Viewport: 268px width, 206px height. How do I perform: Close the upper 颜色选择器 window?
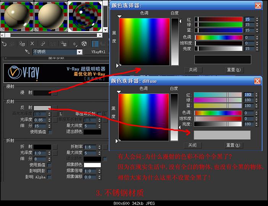tap(258, 5)
